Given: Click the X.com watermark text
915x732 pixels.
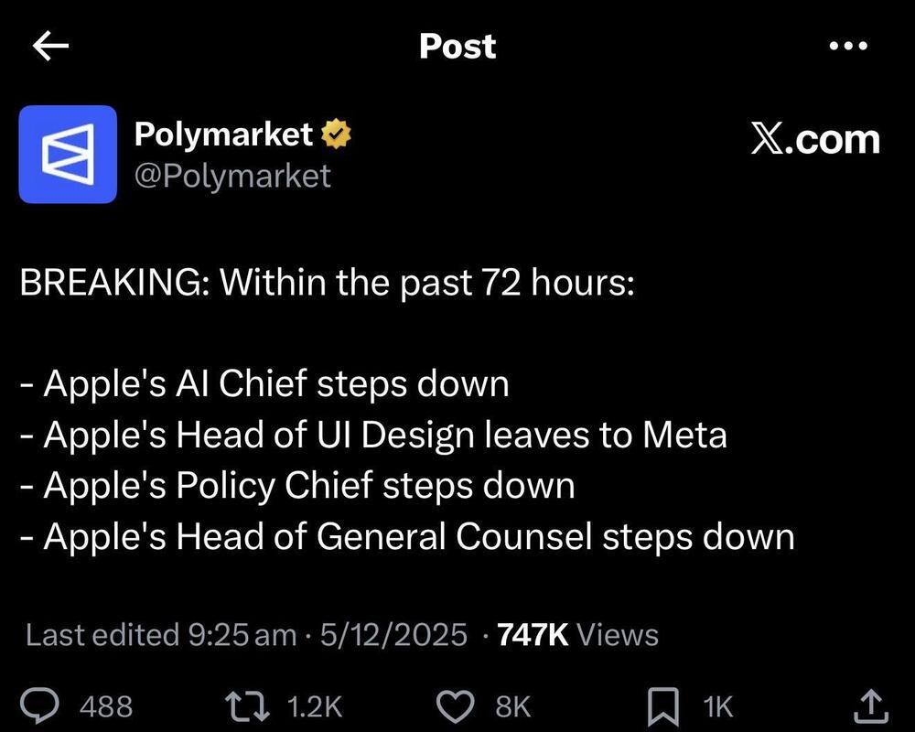Looking at the screenshot, I should coord(814,139).
